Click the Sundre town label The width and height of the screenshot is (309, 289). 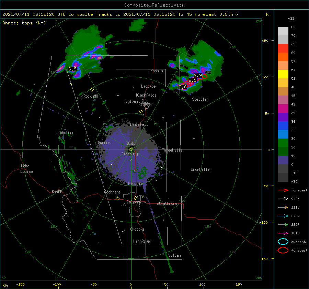click(104, 142)
